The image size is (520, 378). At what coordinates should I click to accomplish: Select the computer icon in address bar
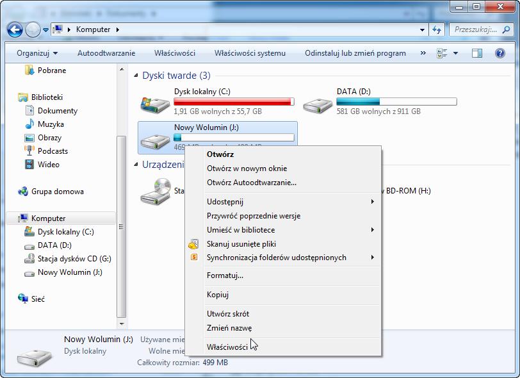58,29
